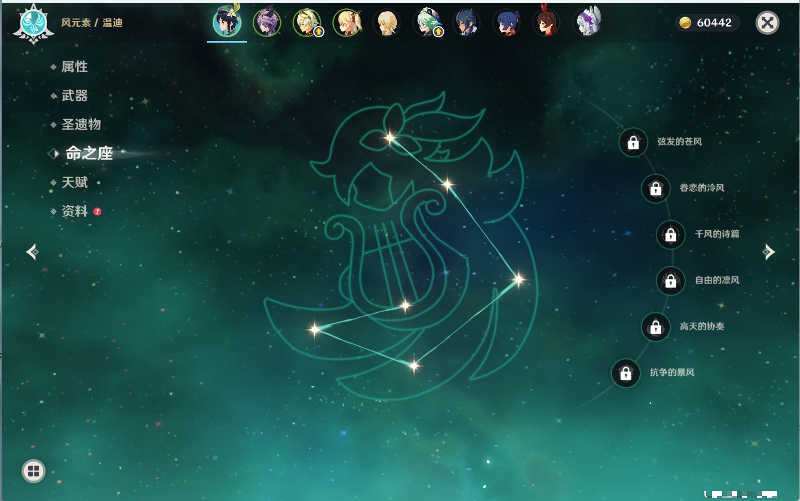The image size is (800, 501).
Task: Open the 资料 menu
Action: point(74,211)
